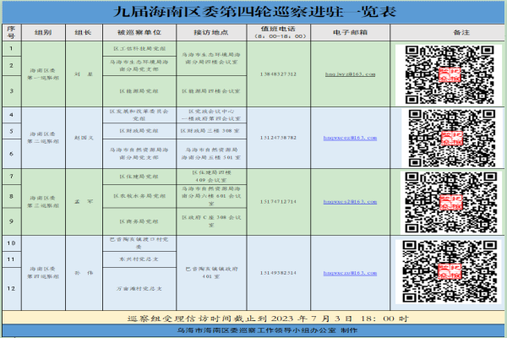
Task: Click the QR code for 海南区委第三巡察组
Action: tap(450, 202)
